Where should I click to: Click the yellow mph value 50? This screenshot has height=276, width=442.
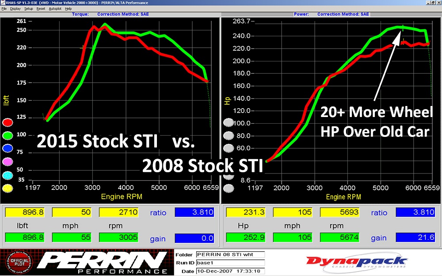(72, 212)
